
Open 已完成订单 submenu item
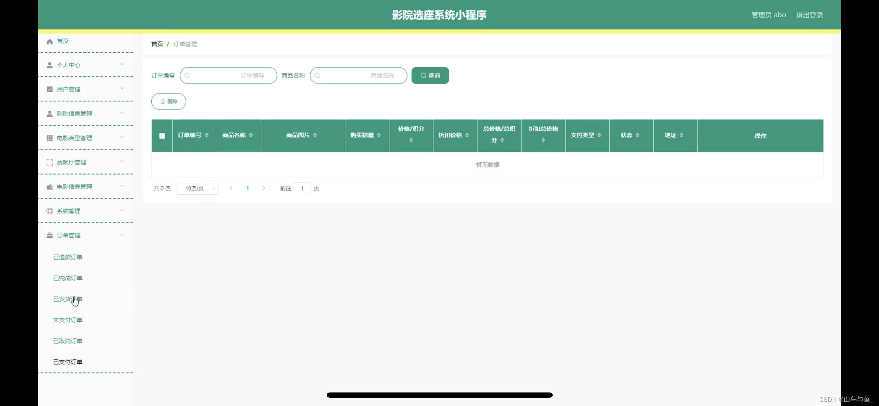coord(68,278)
